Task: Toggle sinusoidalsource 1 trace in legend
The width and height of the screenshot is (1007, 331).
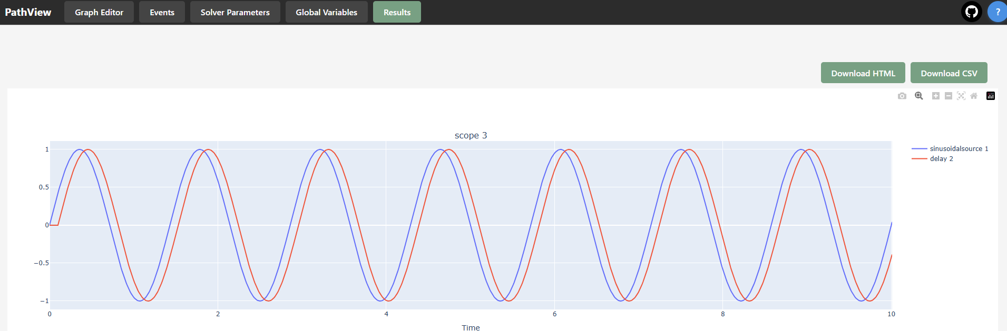Action: click(x=950, y=149)
